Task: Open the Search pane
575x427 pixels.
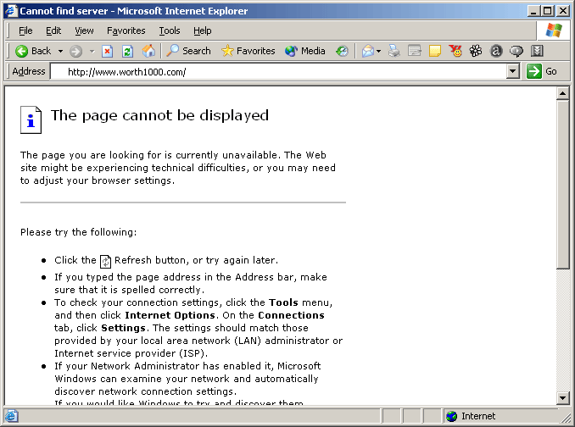Action: tap(188, 51)
